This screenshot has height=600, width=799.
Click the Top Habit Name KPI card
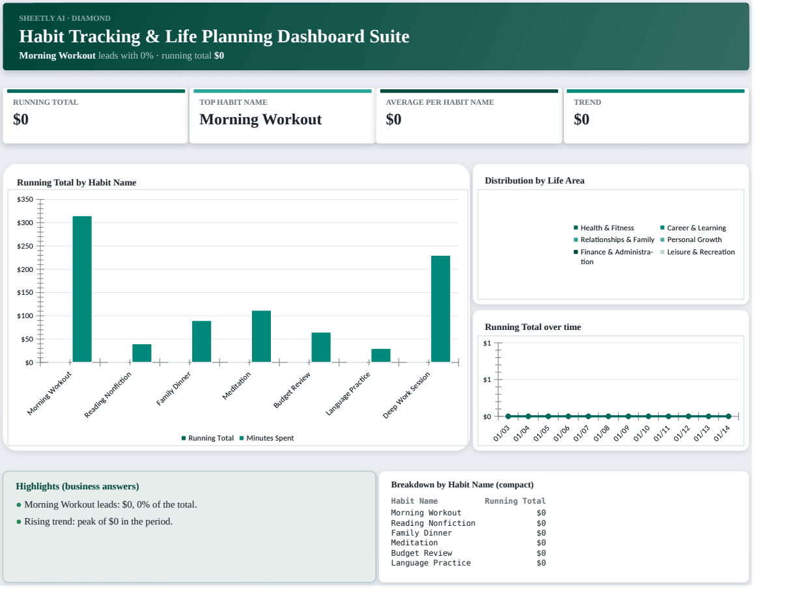click(x=282, y=116)
